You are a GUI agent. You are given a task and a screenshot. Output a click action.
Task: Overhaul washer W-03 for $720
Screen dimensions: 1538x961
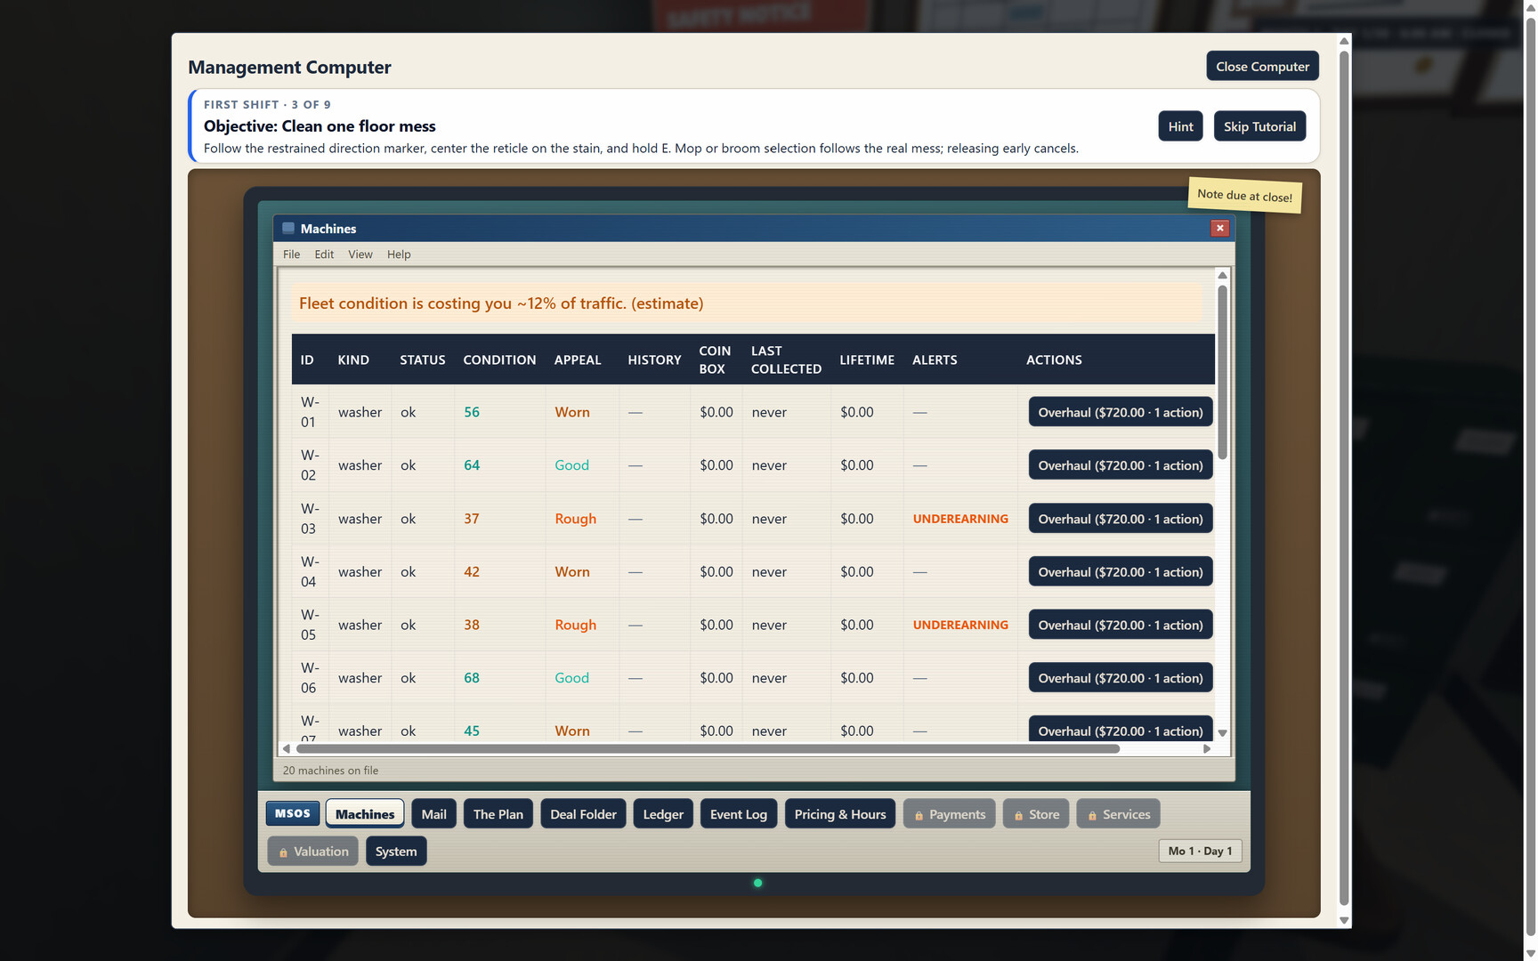(x=1121, y=519)
